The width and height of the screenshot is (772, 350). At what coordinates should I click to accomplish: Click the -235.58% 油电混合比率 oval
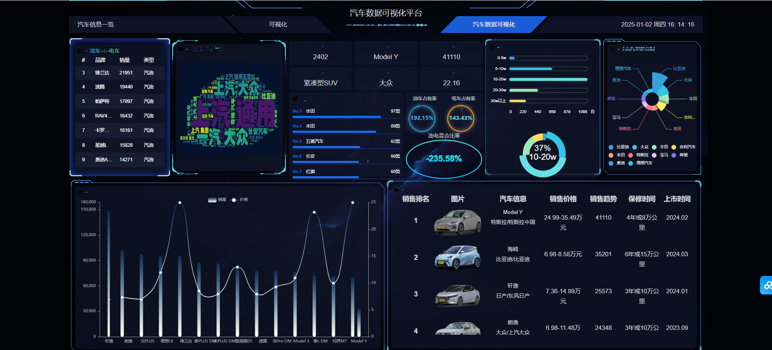pyautogui.click(x=444, y=159)
